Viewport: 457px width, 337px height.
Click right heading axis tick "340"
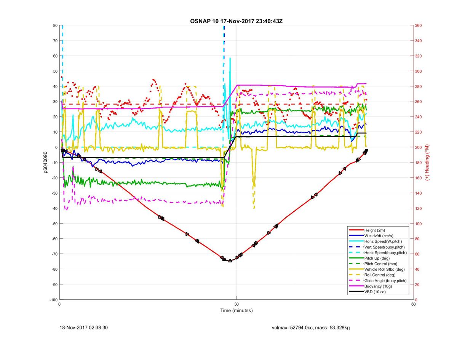point(419,41)
